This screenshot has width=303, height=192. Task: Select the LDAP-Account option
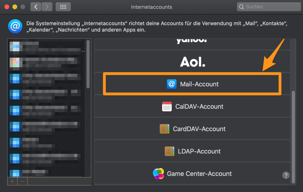coord(192,151)
